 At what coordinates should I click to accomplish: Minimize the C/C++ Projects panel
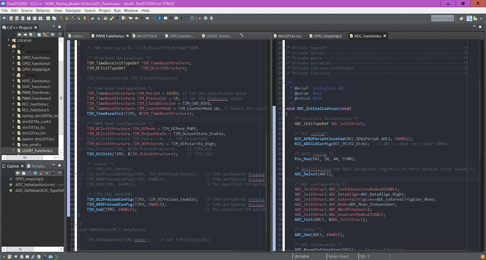tap(53, 27)
